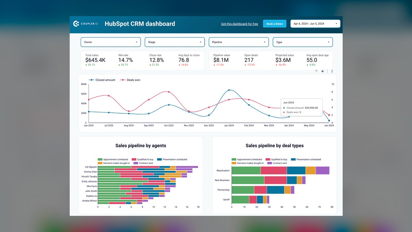Click the Total sales value $645.4K

[95, 60]
